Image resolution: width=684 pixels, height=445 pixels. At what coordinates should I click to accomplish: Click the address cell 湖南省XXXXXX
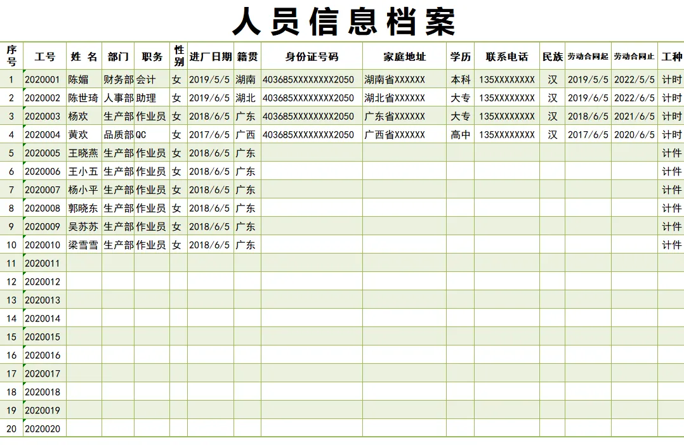[x=404, y=79]
